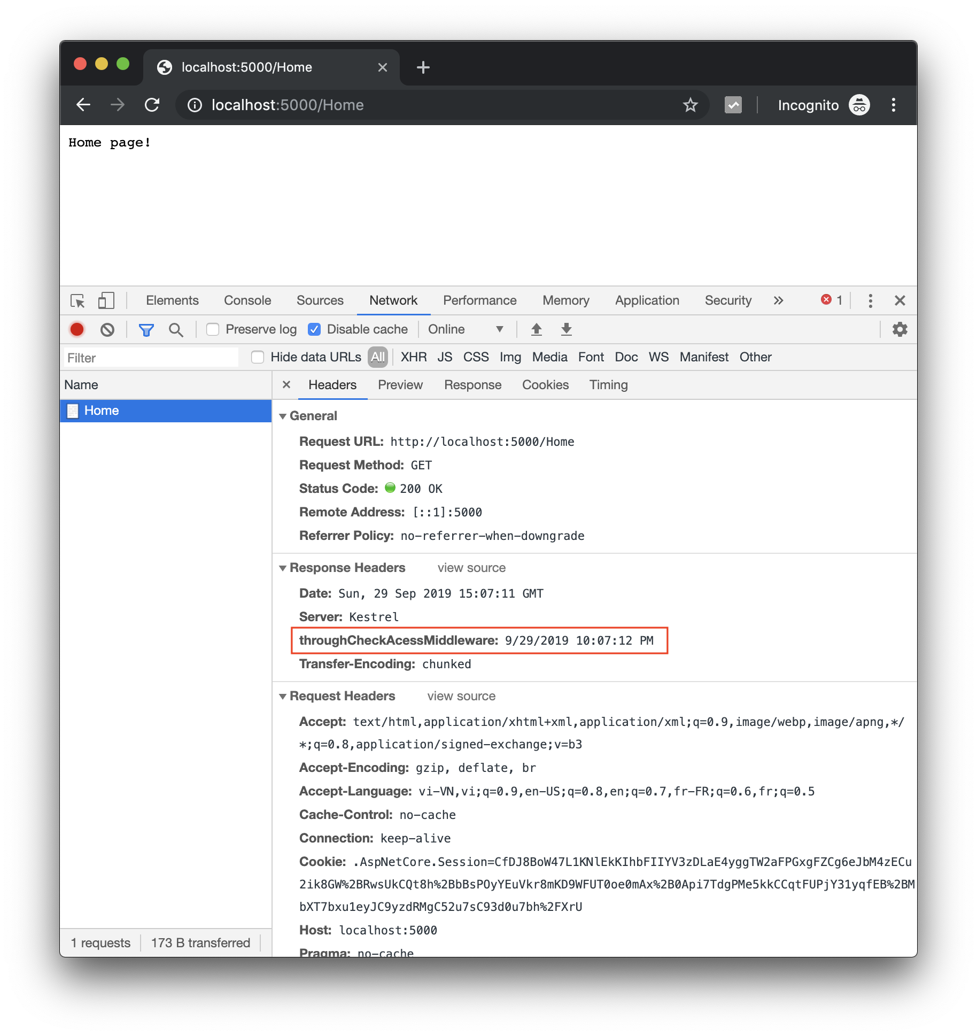
Task: Import HAR file with upload arrow
Action: (x=536, y=329)
